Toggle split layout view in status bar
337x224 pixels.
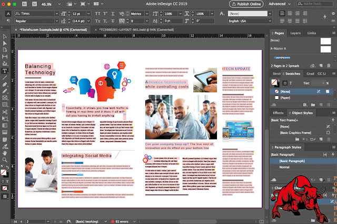point(262,221)
